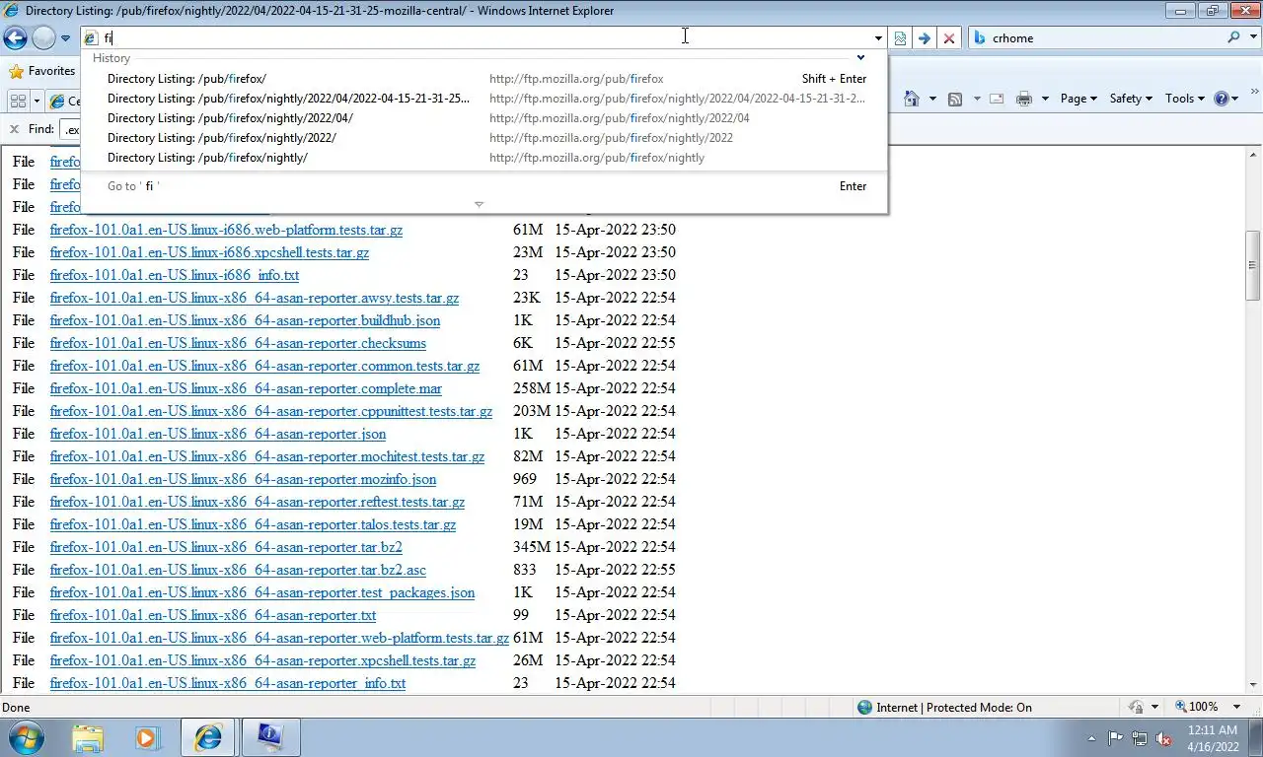
Task: Open linux-i686.xpcshell.tests.tar.gz link
Action: point(209,252)
